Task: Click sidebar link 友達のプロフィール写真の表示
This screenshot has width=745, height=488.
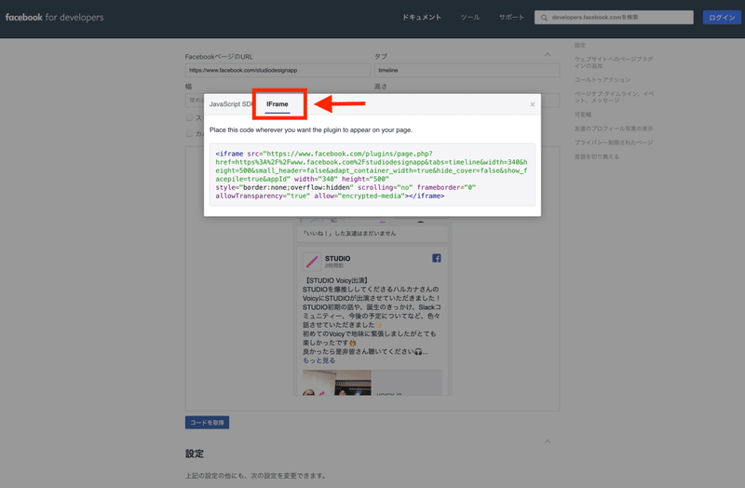Action: [x=614, y=129]
